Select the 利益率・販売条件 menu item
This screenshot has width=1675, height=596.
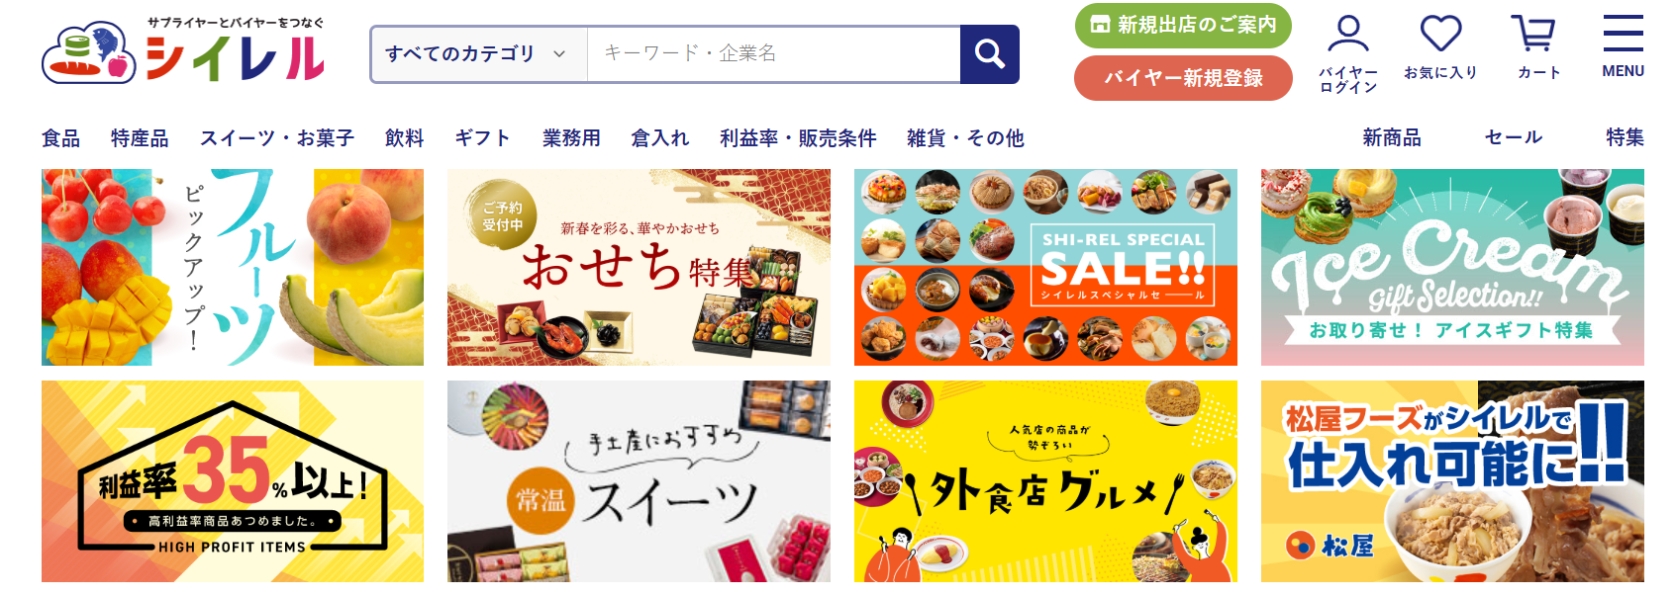(x=798, y=138)
